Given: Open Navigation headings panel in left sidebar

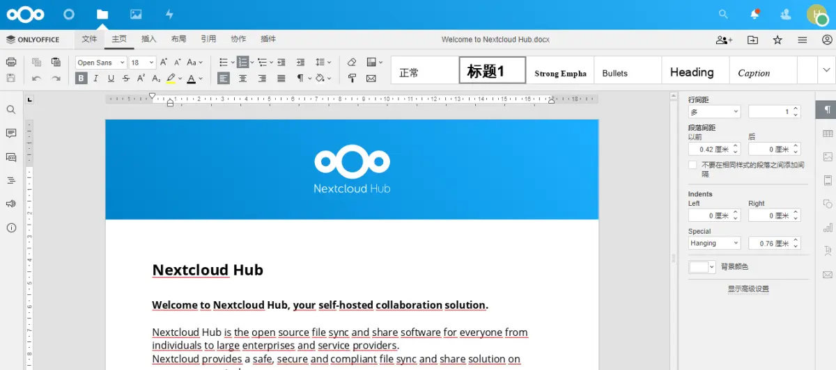Looking at the screenshot, I should pyautogui.click(x=11, y=180).
